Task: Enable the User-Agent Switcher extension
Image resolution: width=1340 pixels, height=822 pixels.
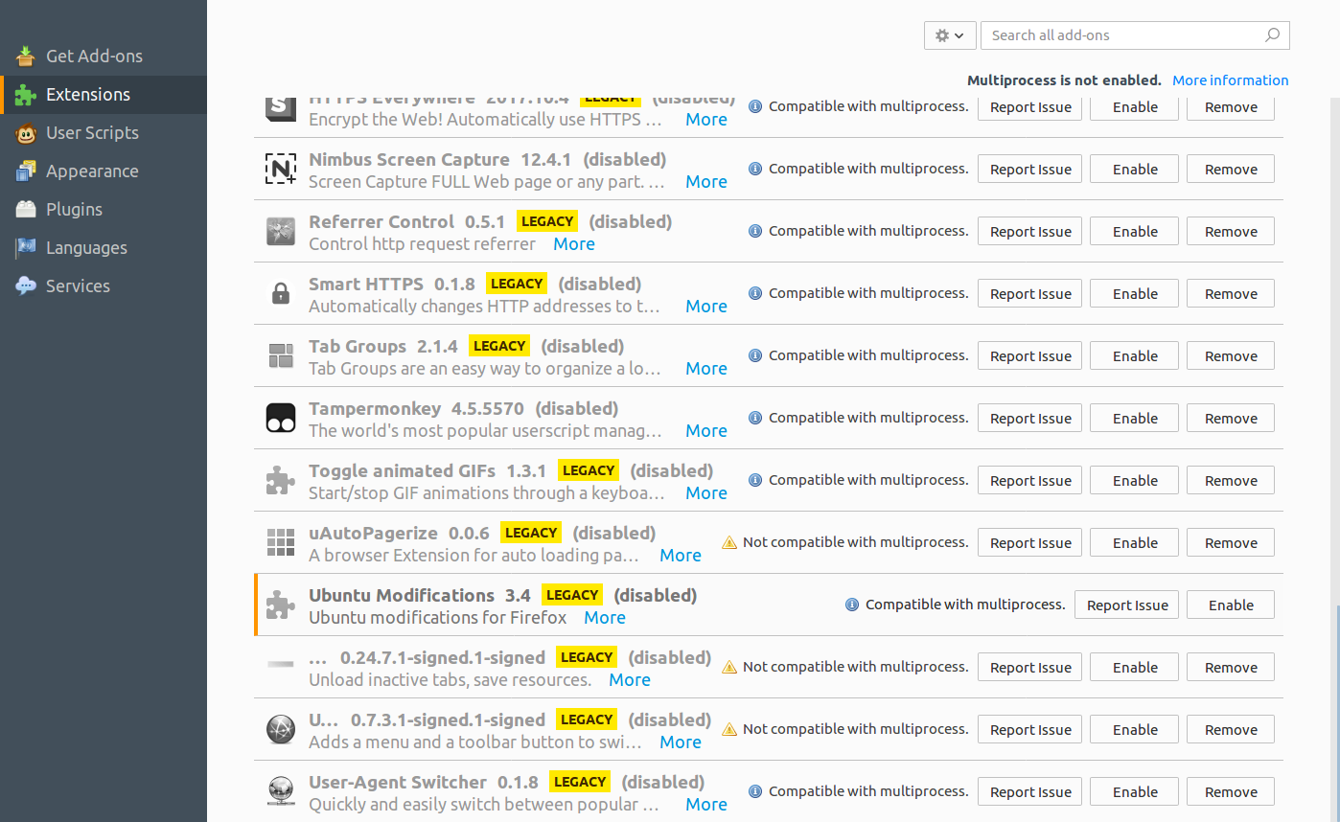Action: 1135,792
